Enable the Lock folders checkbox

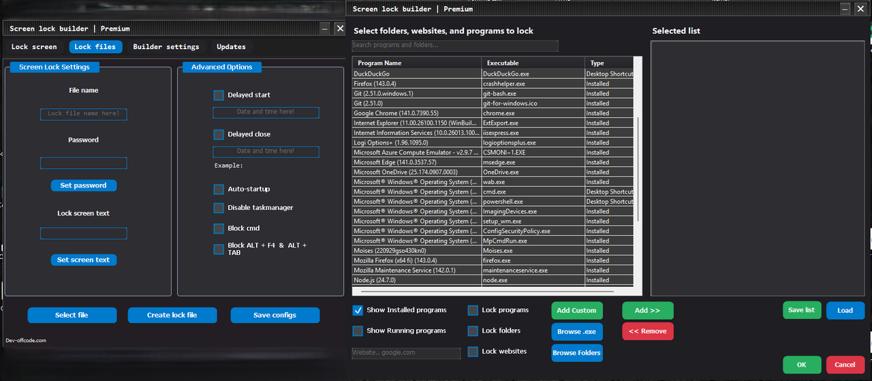(473, 331)
